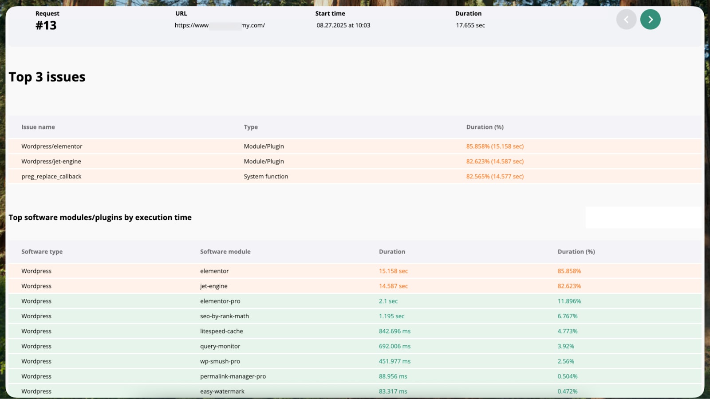Select the Wordpress/jet-engine issue name
This screenshot has height=399, width=710.
[x=51, y=162]
